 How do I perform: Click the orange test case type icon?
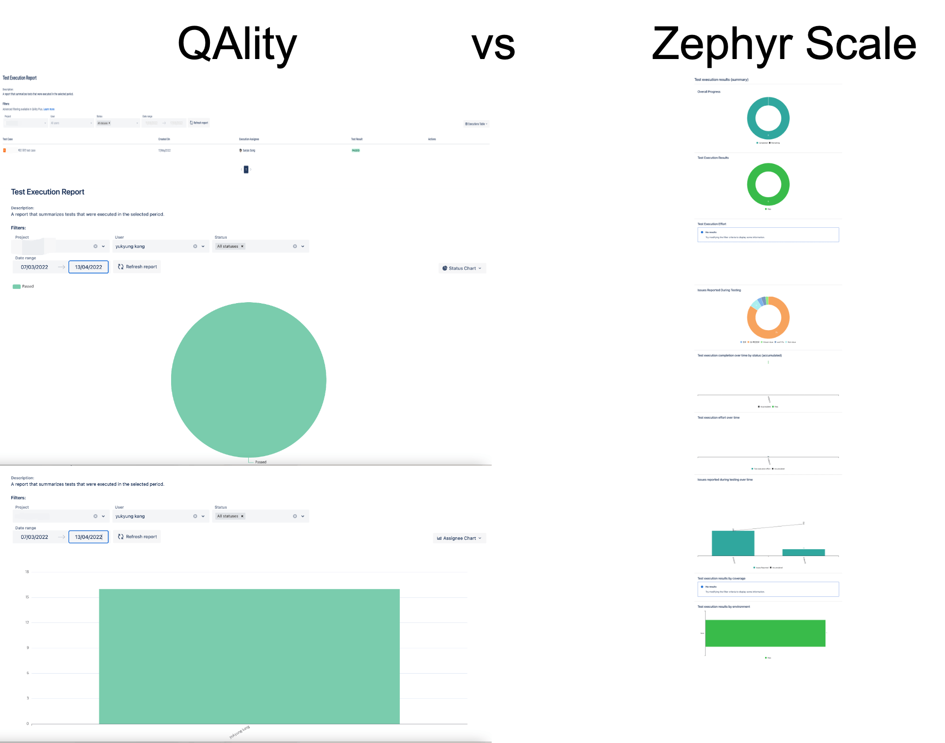coord(4,151)
